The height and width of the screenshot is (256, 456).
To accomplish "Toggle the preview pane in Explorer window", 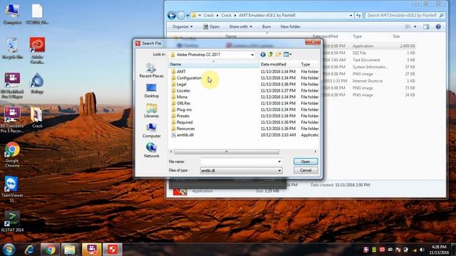I will (426, 27).
